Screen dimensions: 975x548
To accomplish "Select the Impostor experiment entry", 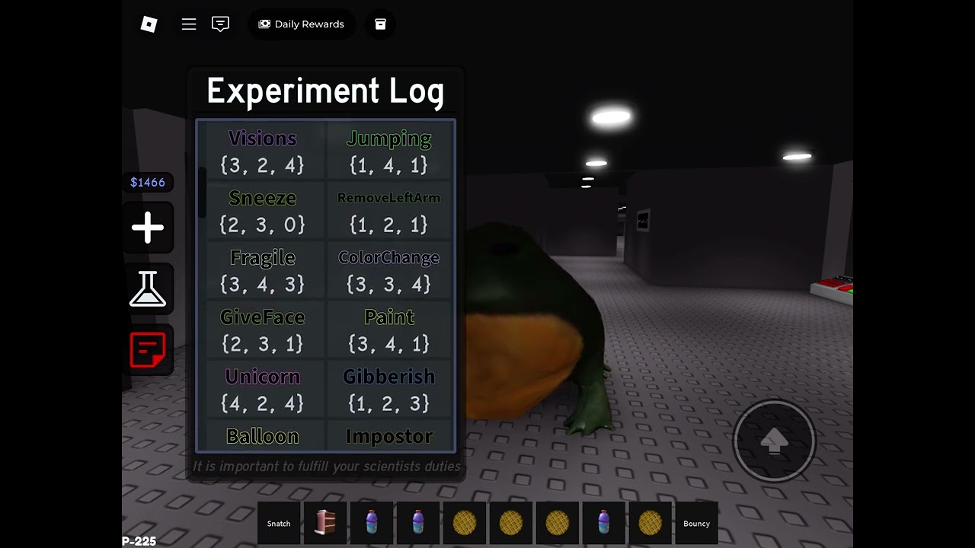I will (388, 437).
